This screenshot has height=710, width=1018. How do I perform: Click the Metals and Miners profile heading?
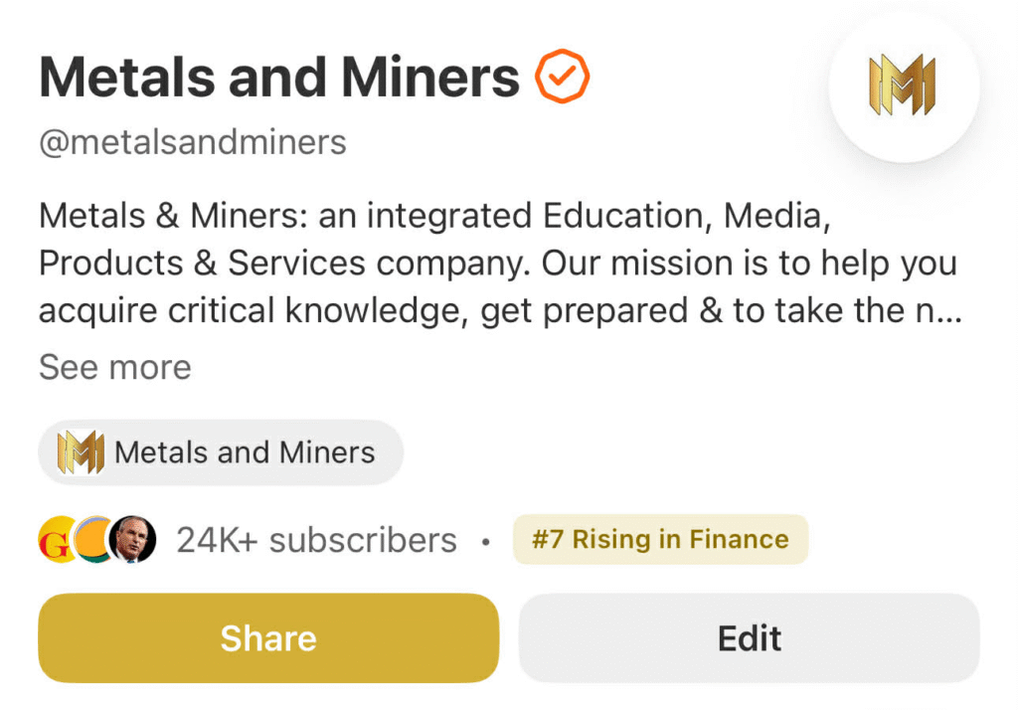pos(279,77)
